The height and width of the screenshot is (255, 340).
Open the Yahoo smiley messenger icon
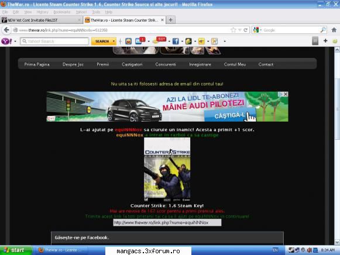pyautogui.click(x=128, y=41)
